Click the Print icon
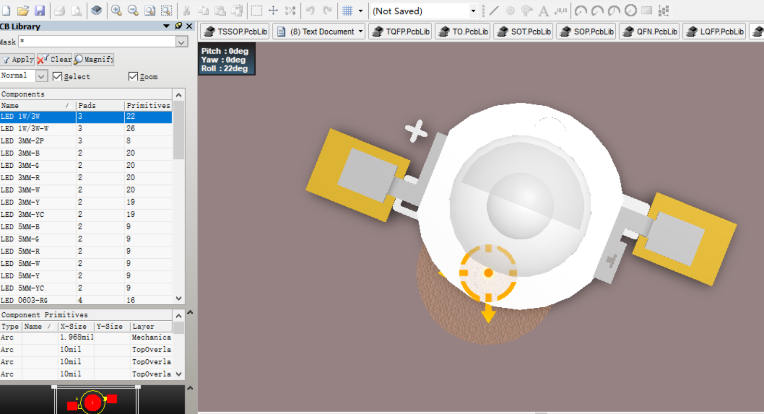Image resolution: width=764 pixels, height=414 pixels. tap(60, 10)
